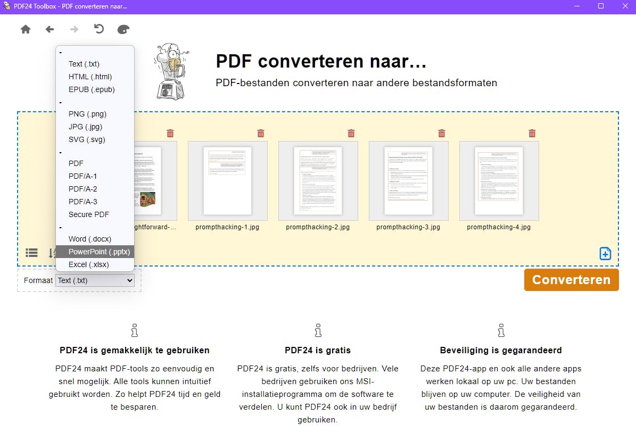Viewport: 636px width, 432px height.
Task: Open prompthacking-1.jpg thumbnail preview
Action: click(x=228, y=181)
